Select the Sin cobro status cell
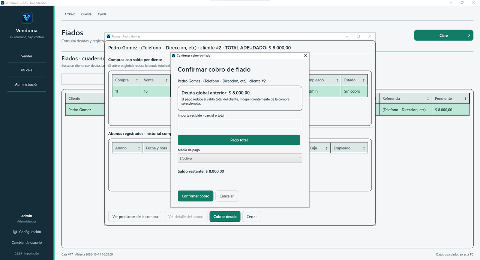The image size is (480, 260). tap(354, 91)
